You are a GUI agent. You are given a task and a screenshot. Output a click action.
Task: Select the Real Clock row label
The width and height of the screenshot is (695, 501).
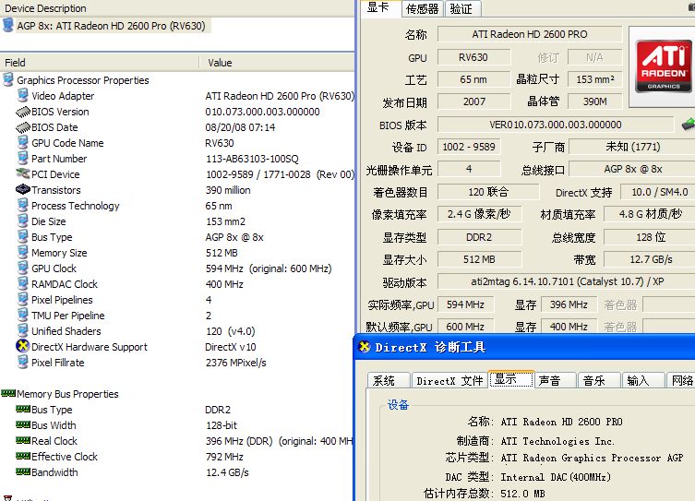[54, 441]
